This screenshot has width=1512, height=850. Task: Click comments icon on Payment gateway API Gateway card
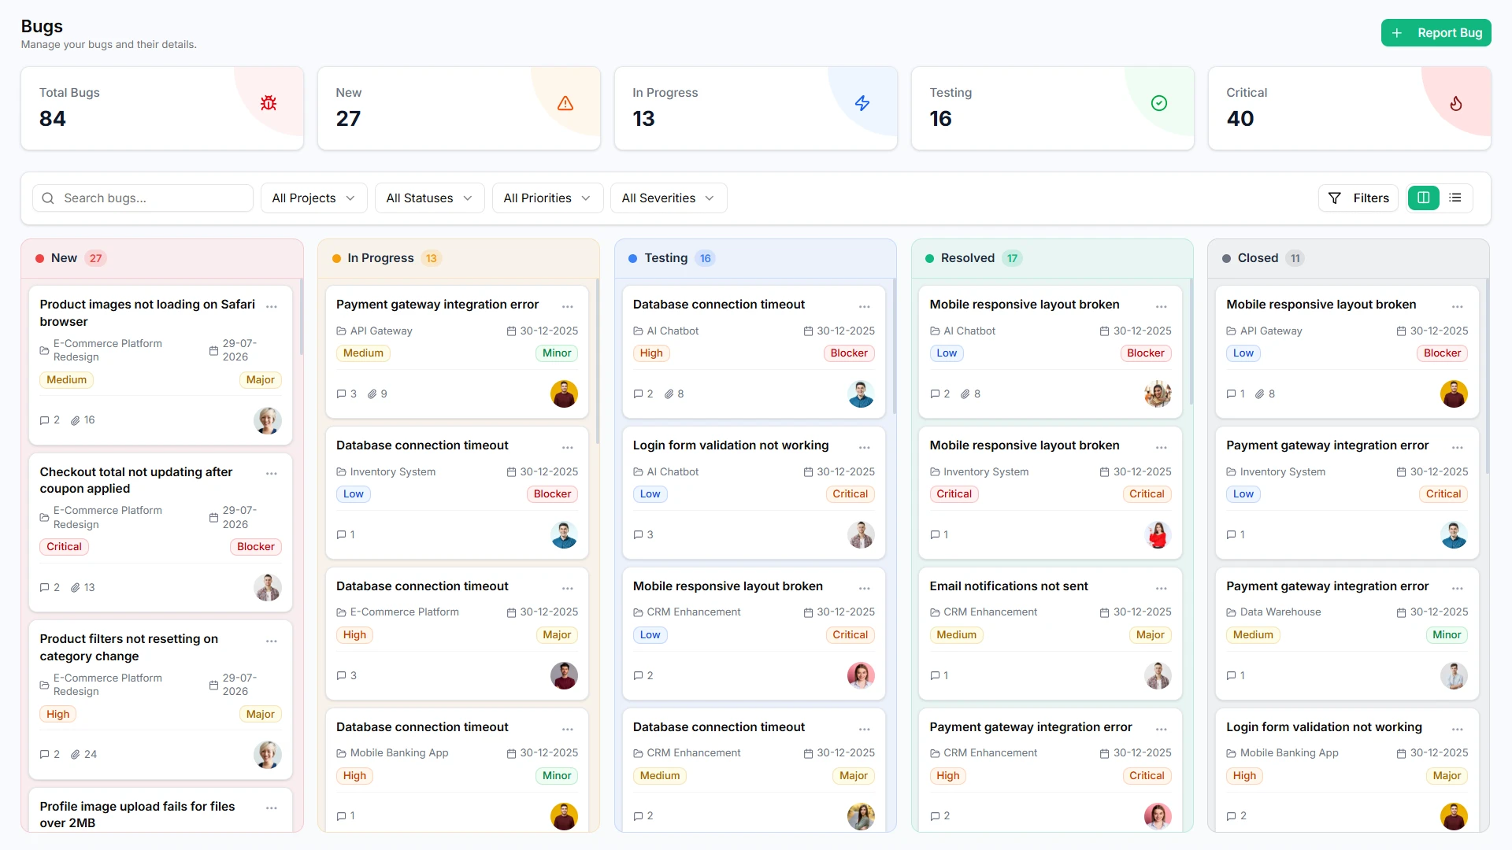coord(342,394)
